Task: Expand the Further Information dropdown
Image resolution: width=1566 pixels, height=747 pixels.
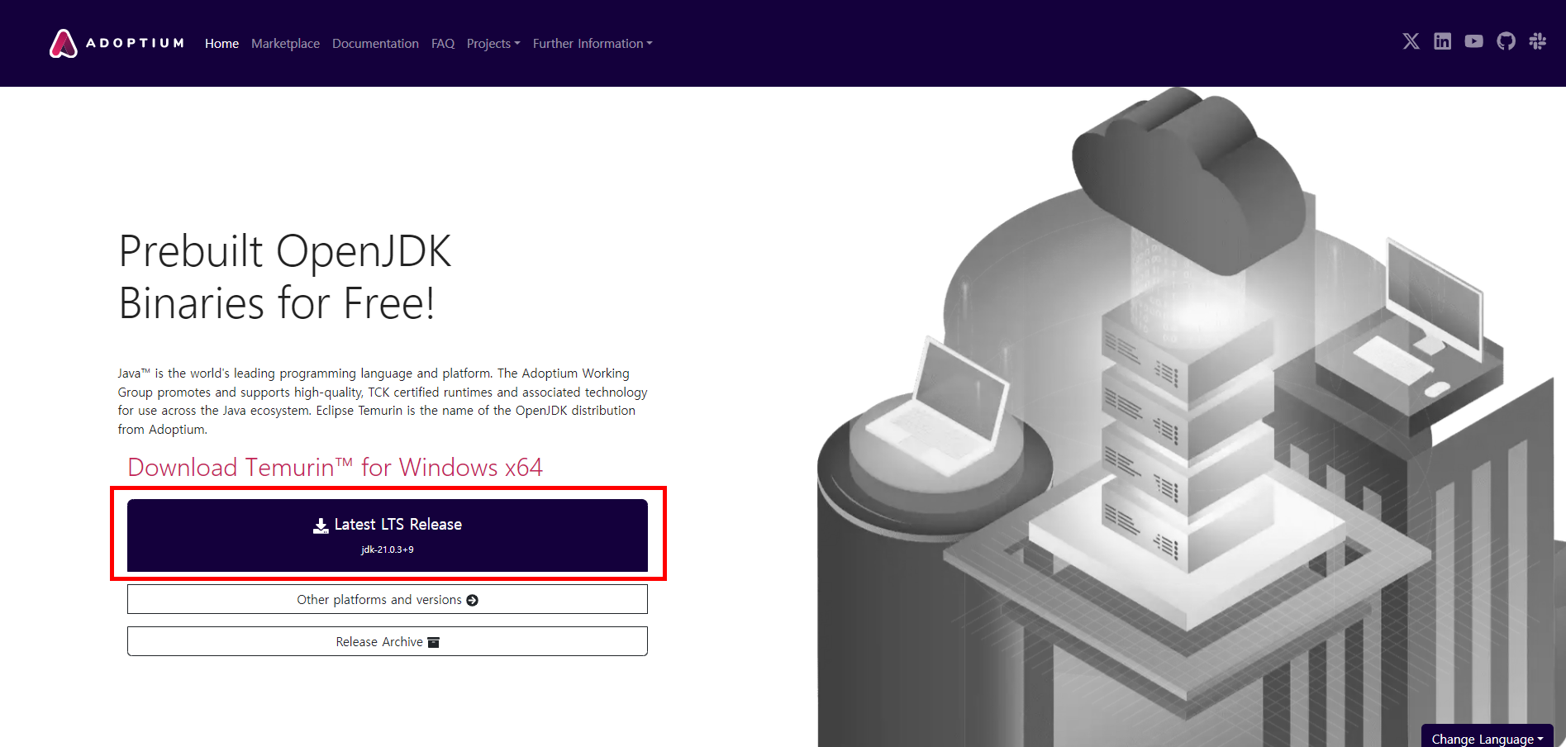Action: click(x=593, y=43)
